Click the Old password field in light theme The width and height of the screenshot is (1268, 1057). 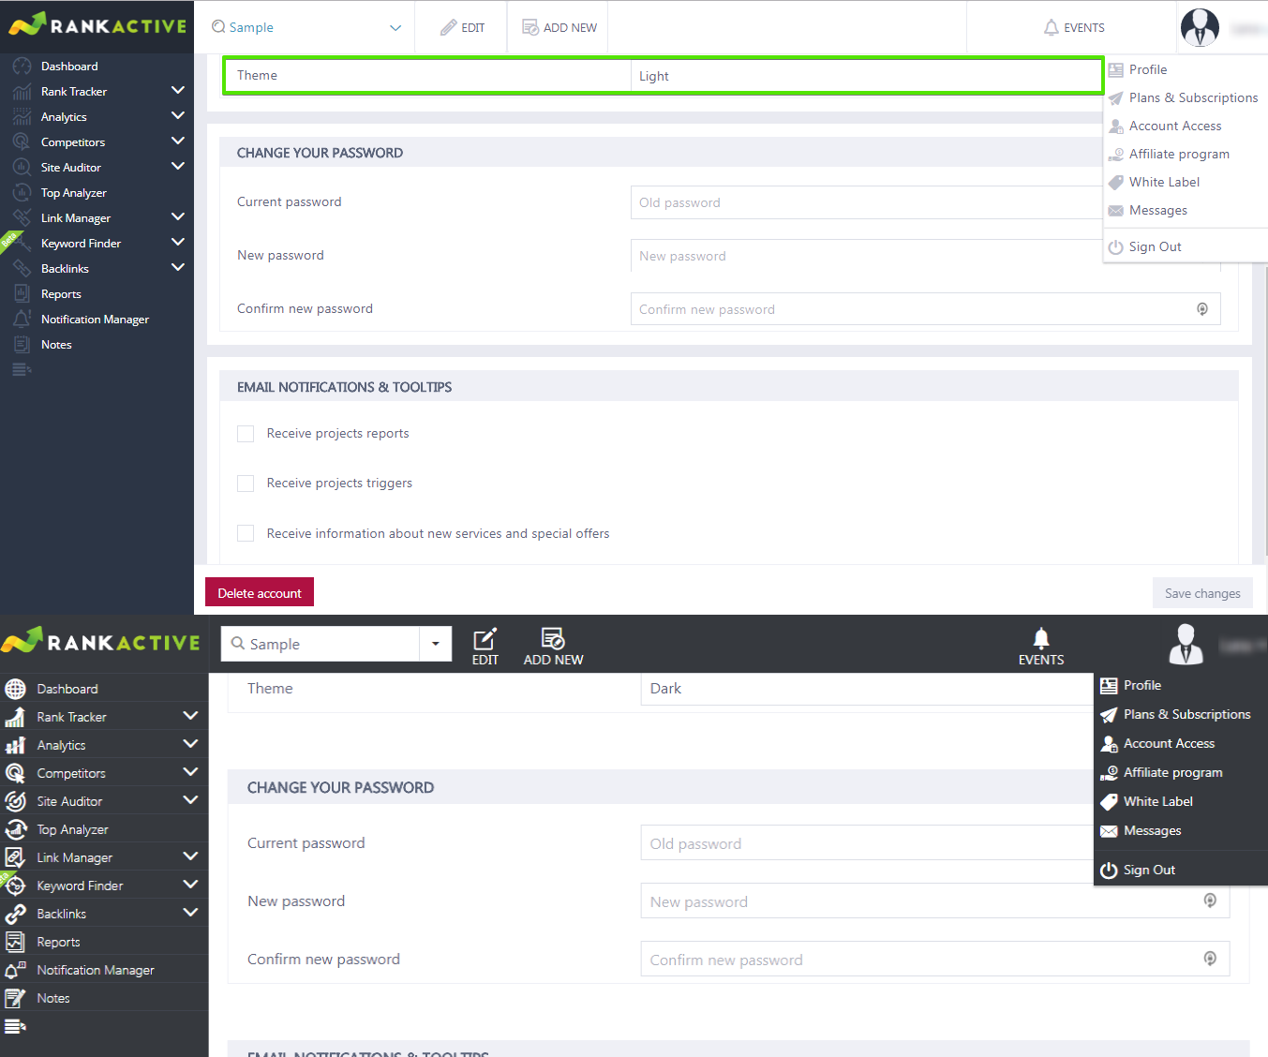867,202
